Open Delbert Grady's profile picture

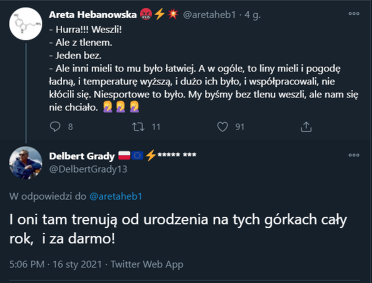[x=27, y=162]
